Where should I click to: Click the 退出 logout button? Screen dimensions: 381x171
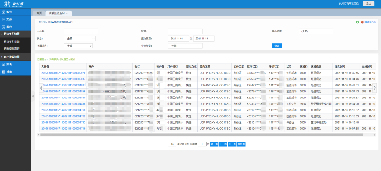tap(368, 4)
